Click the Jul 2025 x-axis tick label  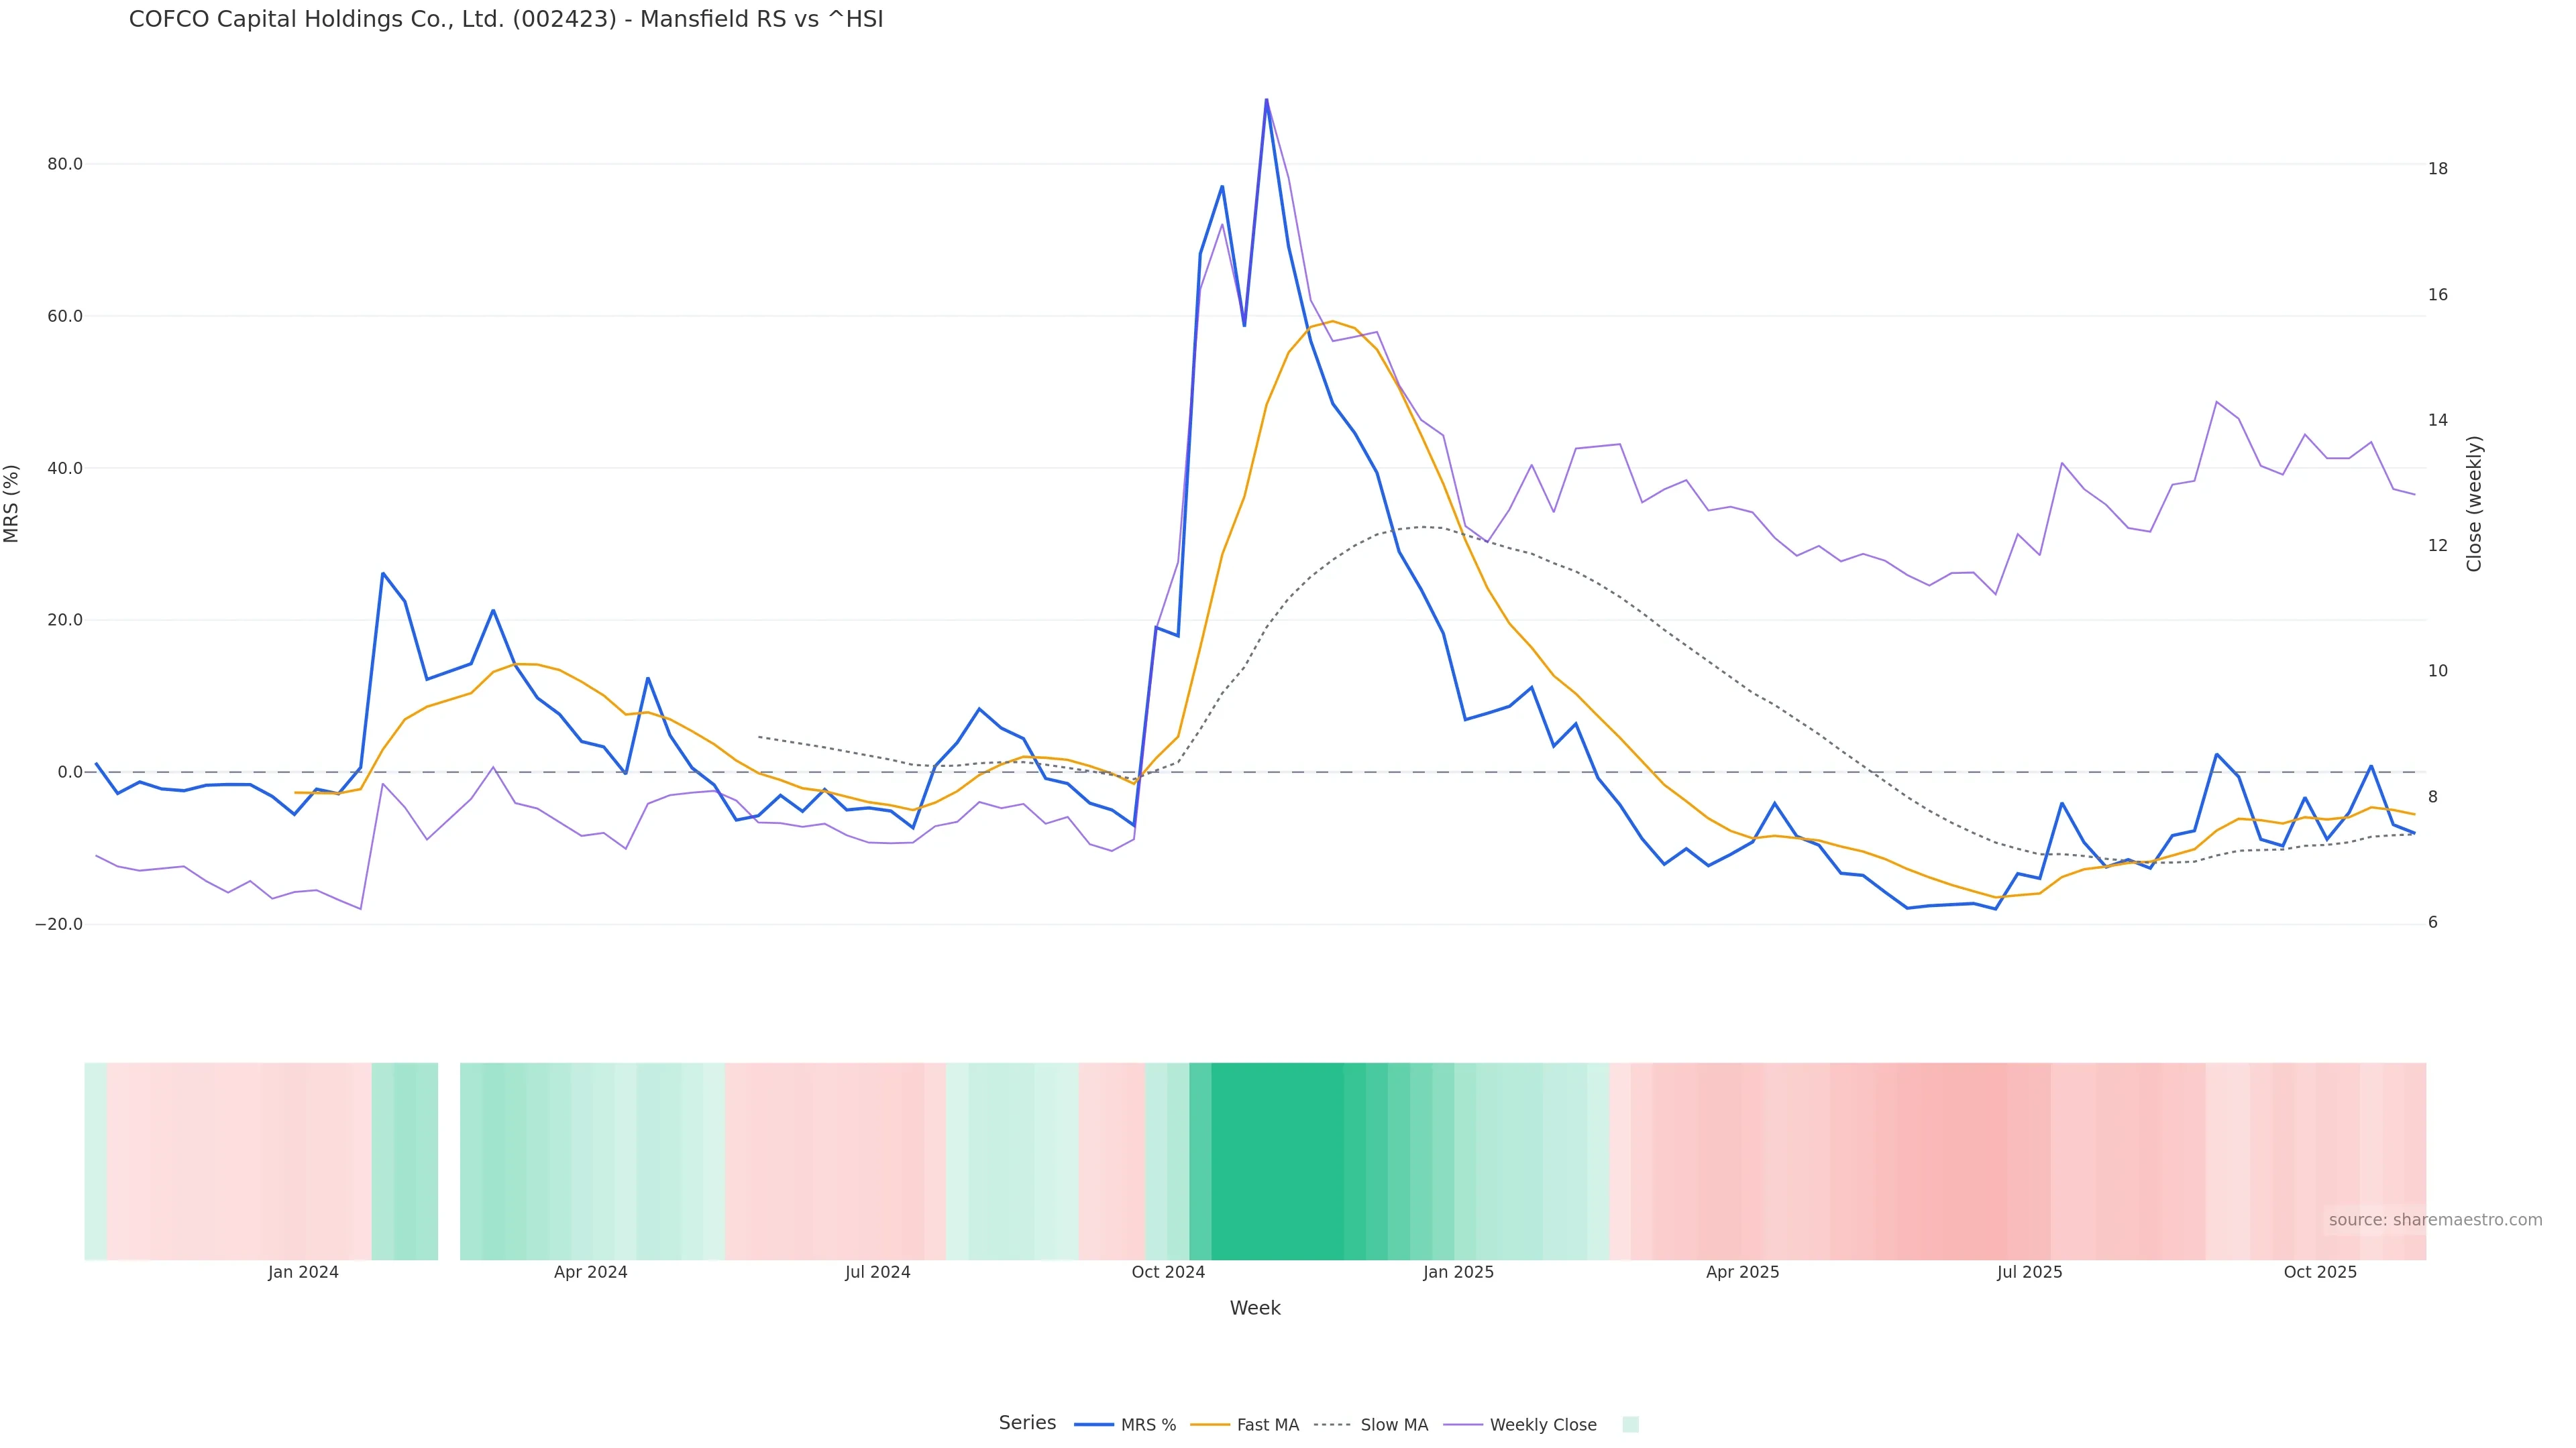(x=2029, y=1272)
